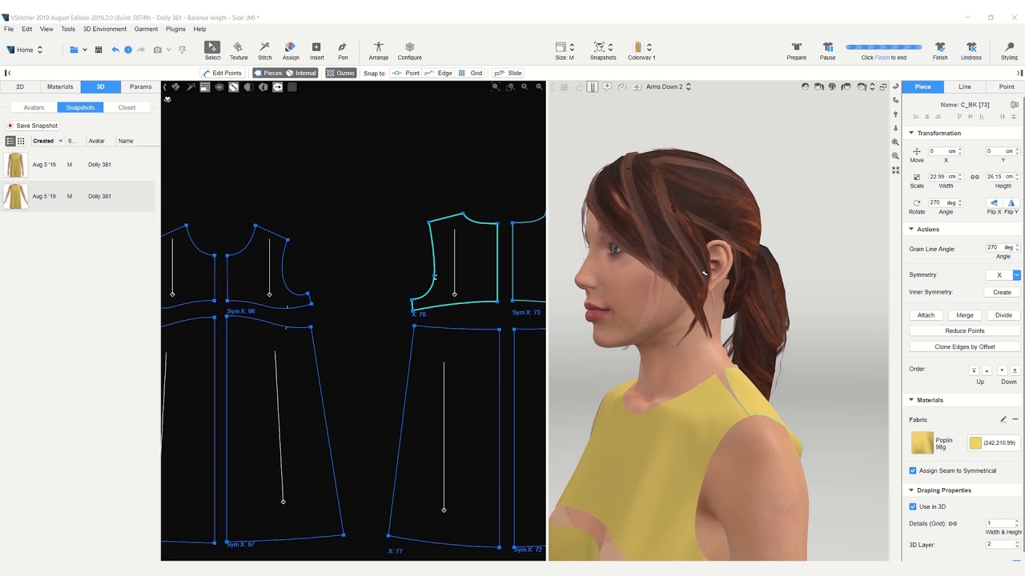The height and width of the screenshot is (576, 1025).
Task: Open the Garment menu
Action: tap(146, 29)
